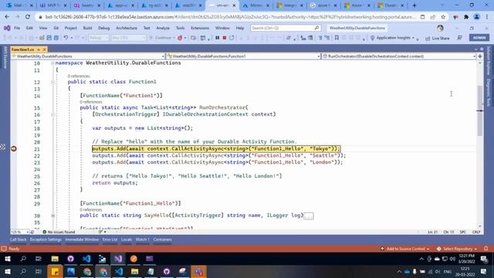Click the editor vertical scrollbar thumb
Image resolution: width=494 pixels, height=278 pixels.
[480, 110]
